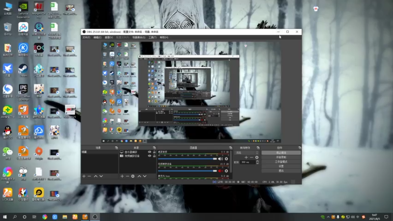Undock the Controls panel
Image resolution: width=393 pixels, height=221 pixels.
(300, 148)
